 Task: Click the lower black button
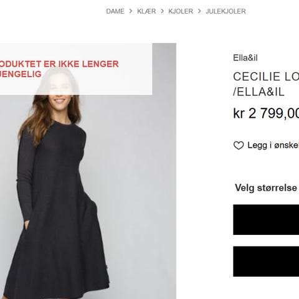(266, 262)
